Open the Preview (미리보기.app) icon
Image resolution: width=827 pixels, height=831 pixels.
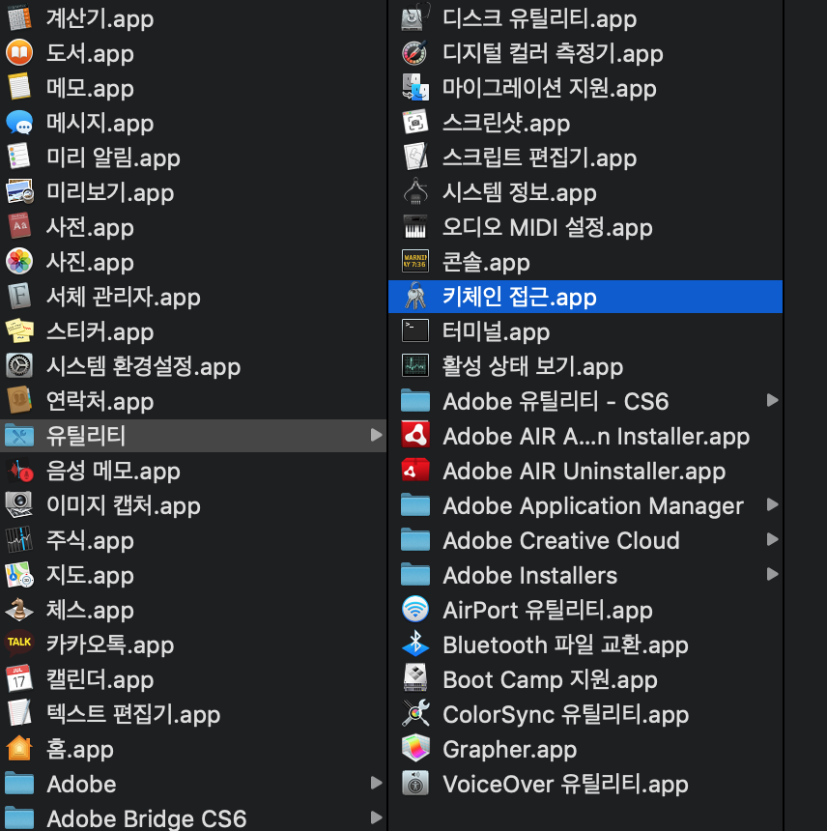[x=19, y=192]
